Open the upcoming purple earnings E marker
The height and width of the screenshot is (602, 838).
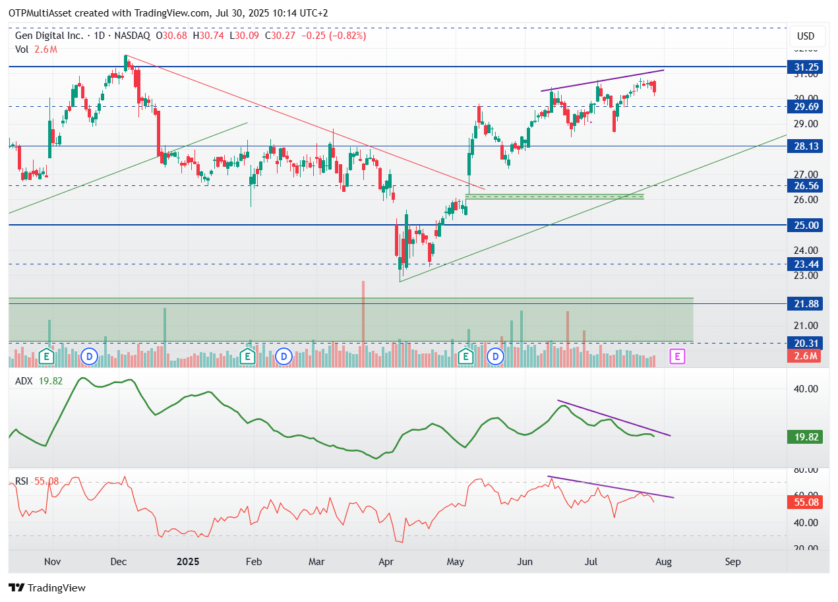676,357
